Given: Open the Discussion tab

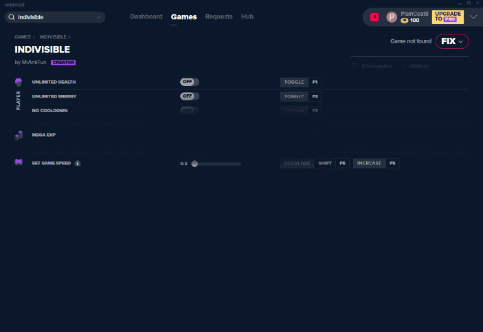Looking at the screenshot, I should point(372,66).
